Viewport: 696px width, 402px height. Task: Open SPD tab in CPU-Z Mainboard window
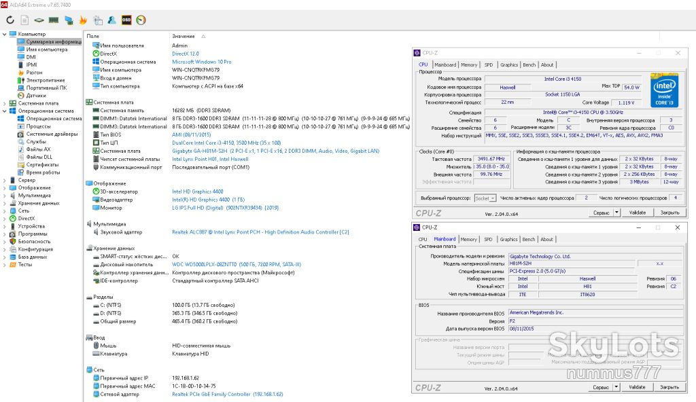click(488, 239)
